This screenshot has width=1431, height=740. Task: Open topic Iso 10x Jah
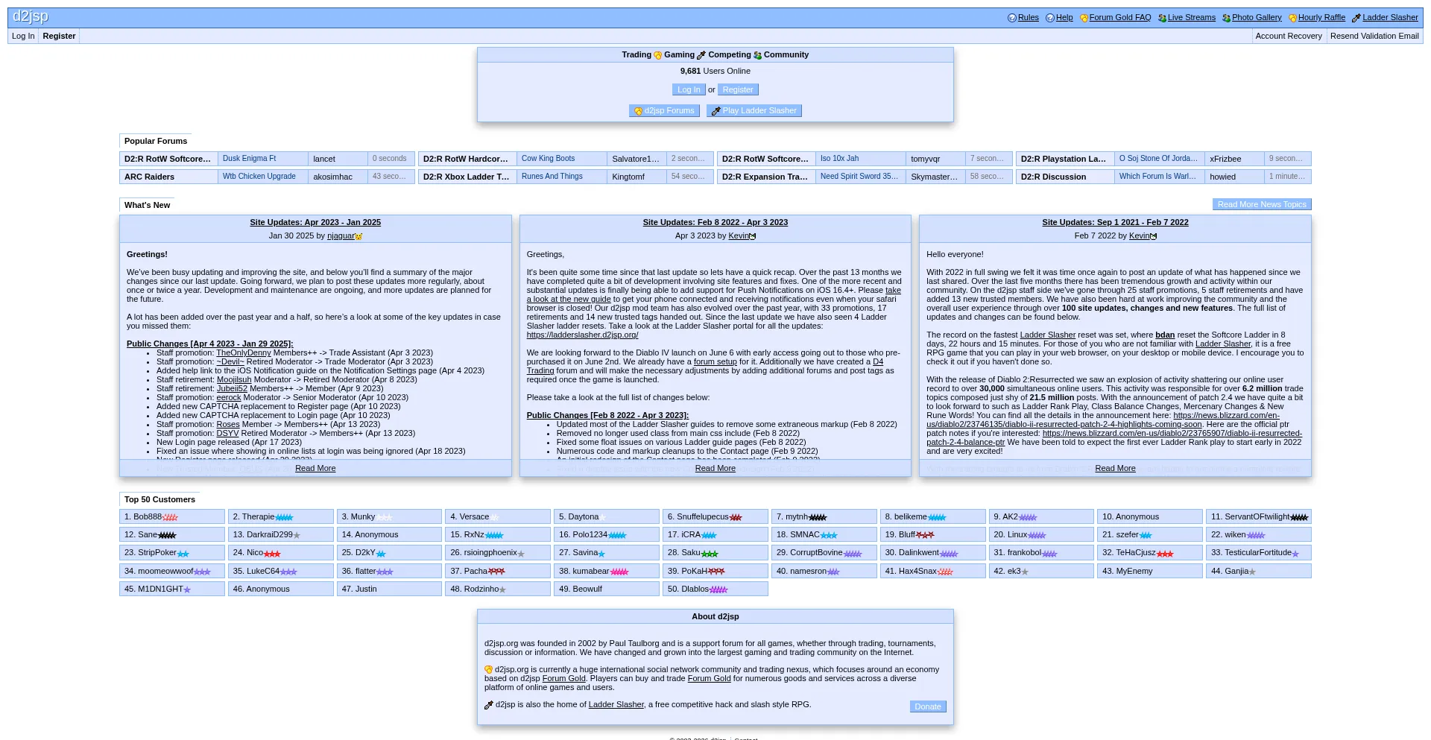[x=839, y=159]
